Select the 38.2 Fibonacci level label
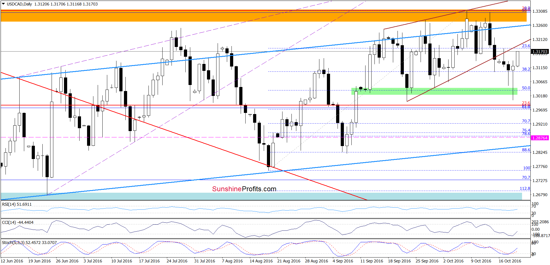 tap(526, 69)
